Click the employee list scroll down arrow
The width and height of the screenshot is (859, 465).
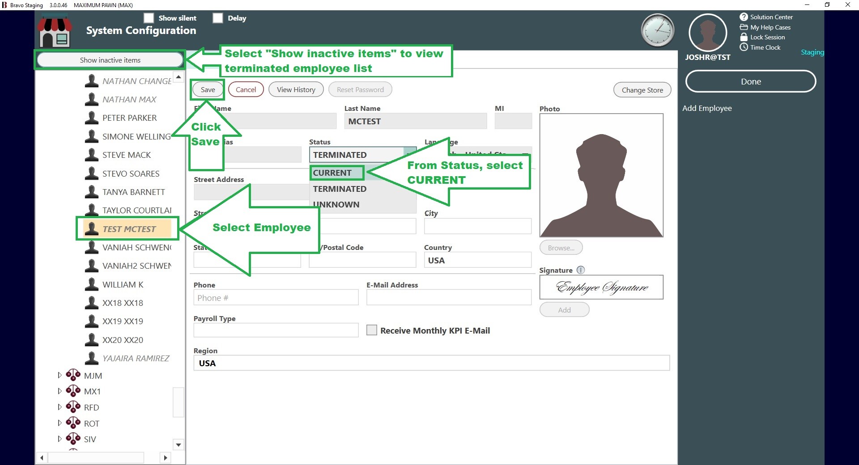pyautogui.click(x=179, y=444)
